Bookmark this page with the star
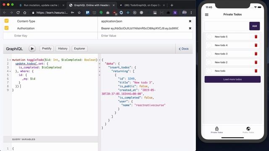The width and height of the screenshot is (269, 151). click(79, 13)
